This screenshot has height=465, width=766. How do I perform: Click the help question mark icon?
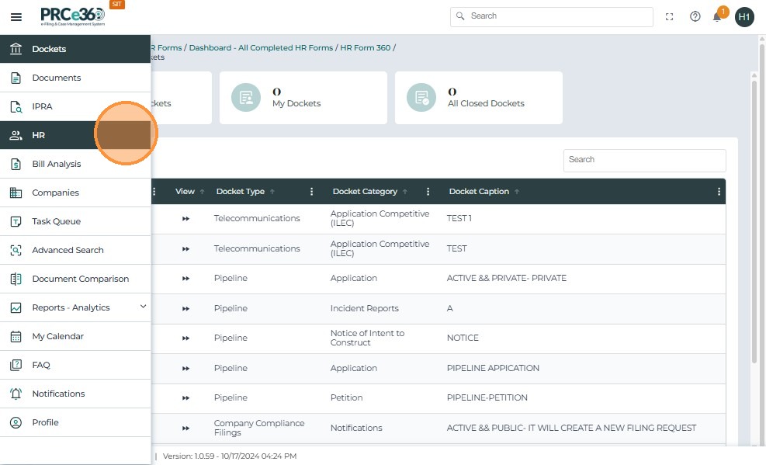coord(695,16)
